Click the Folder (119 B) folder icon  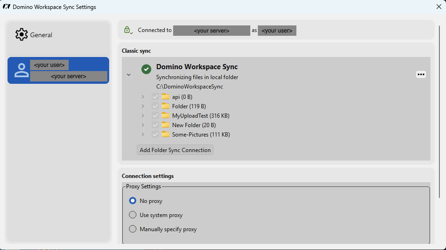(x=166, y=106)
